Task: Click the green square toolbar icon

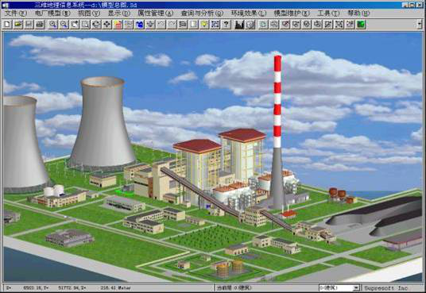Action: 361,25
